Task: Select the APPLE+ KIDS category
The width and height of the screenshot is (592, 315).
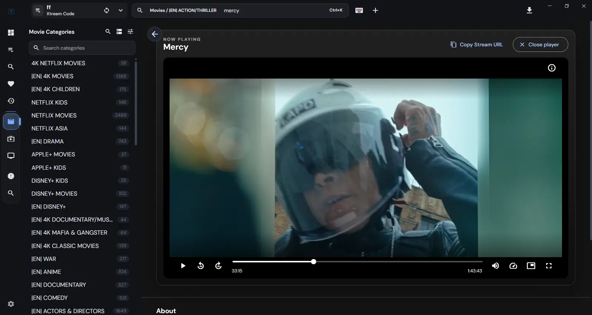Action: (x=80, y=168)
